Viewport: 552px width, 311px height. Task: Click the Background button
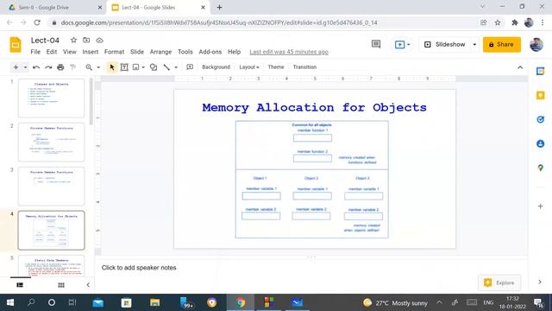pos(216,67)
